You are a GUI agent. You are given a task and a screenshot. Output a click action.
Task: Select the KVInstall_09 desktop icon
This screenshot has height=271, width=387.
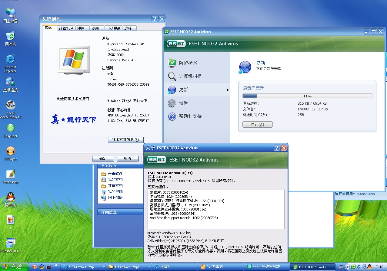click(11, 246)
